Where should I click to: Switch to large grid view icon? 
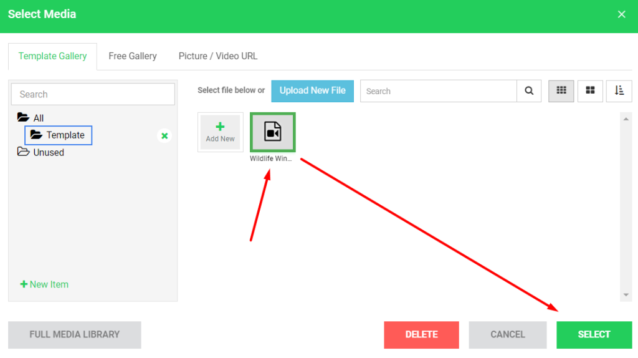coord(590,91)
